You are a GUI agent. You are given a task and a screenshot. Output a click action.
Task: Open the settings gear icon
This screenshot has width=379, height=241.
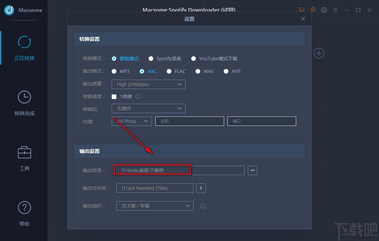pos(324,10)
